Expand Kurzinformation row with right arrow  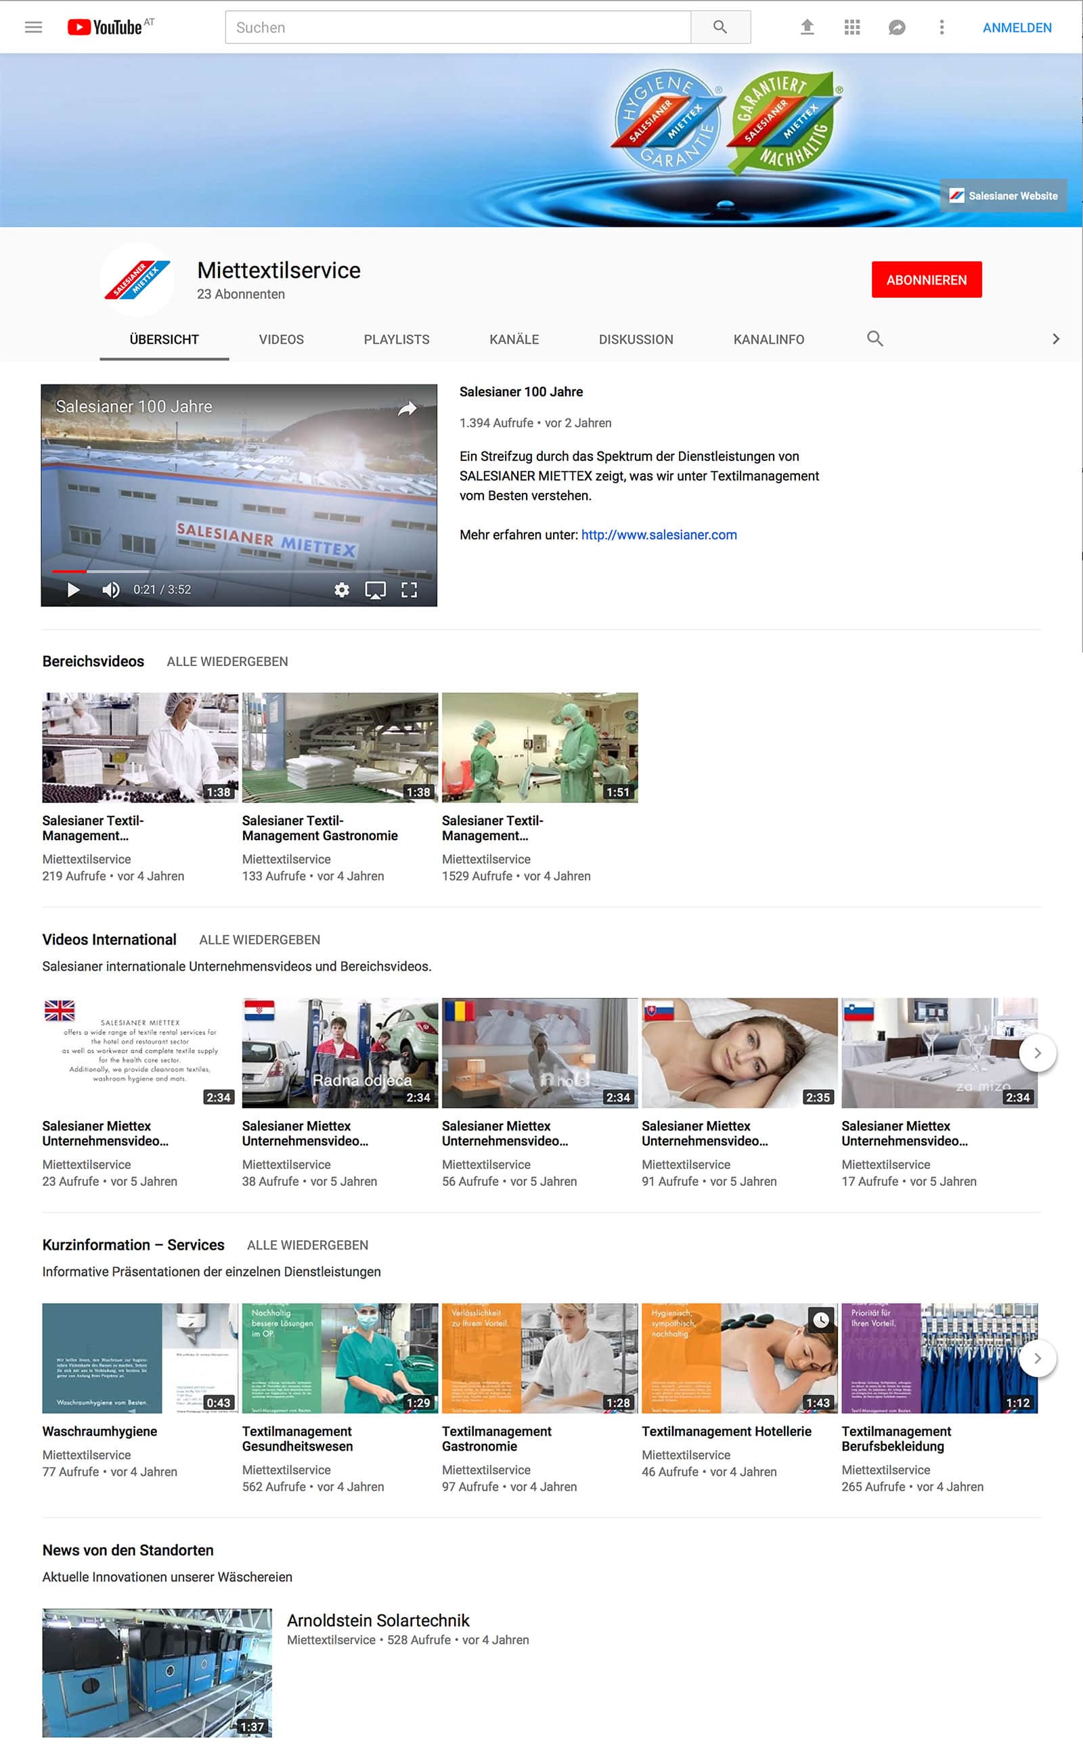click(1037, 1358)
